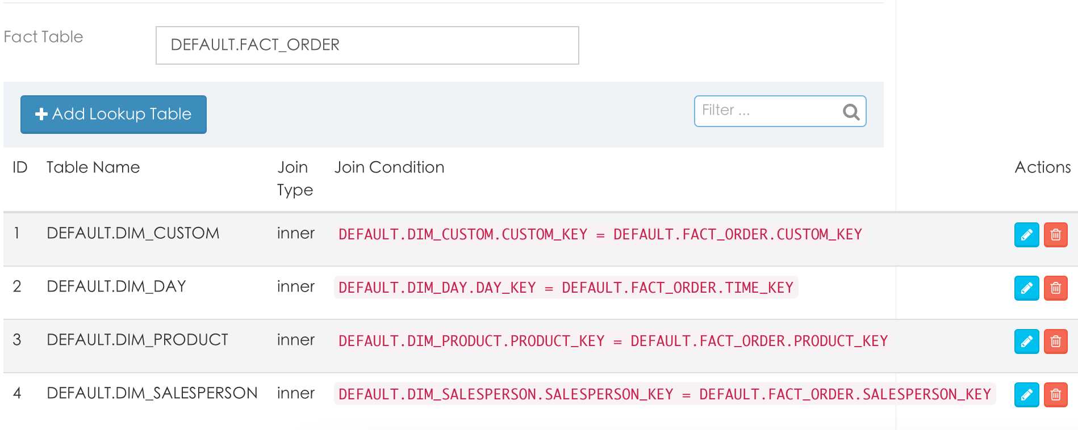
Task: Click the Join Type column header
Action: coord(294,178)
